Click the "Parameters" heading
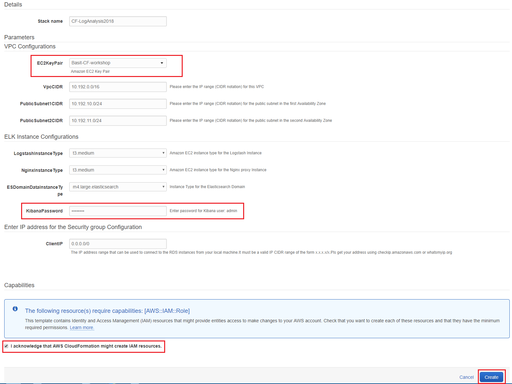 click(19, 37)
